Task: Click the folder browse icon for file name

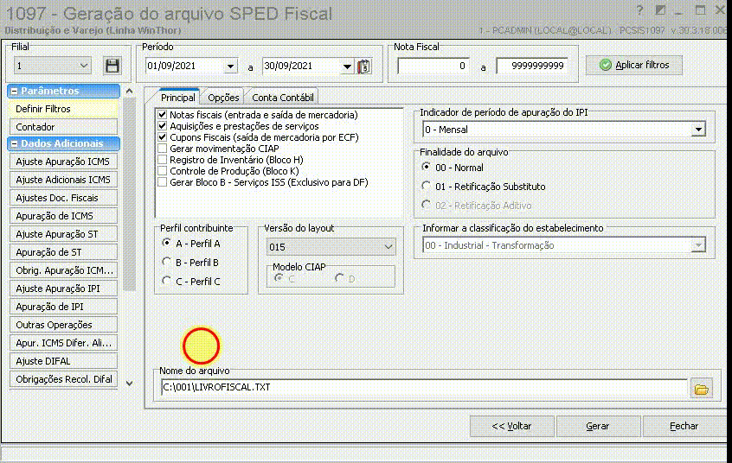Action: (x=701, y=389)
